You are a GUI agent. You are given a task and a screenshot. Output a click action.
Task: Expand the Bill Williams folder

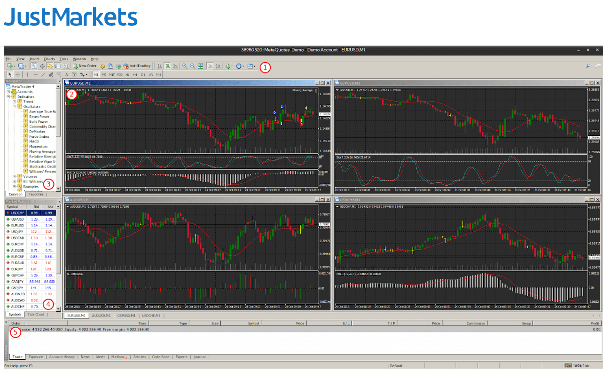[x=14, y=182]
